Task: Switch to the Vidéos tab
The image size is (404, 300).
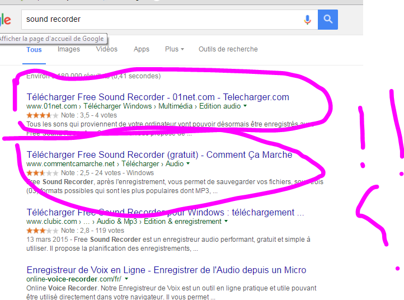Action: (x=106, y=49)
